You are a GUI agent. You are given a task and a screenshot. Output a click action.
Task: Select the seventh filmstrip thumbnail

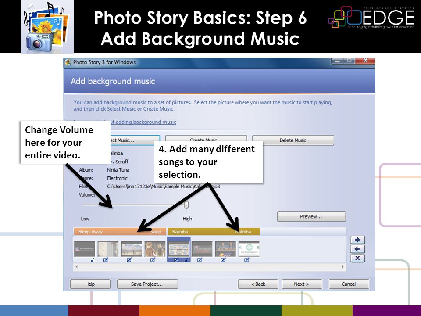pyautogui.click(x=225, y=249)
